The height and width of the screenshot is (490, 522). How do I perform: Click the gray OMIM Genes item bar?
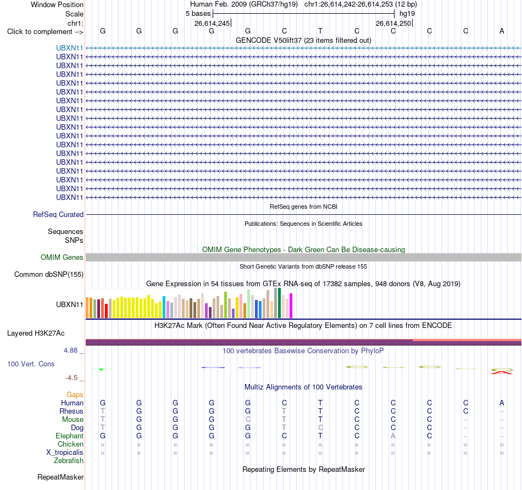pos(303,257)
